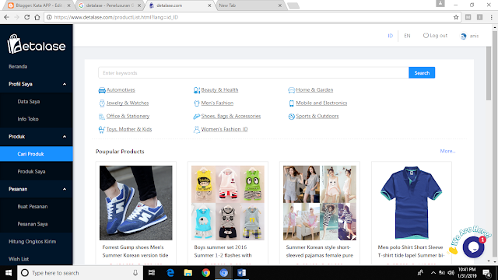The height and width of the screenshot is (280, 498).
Task: Switch language to EN
Action: pos(407,36)
